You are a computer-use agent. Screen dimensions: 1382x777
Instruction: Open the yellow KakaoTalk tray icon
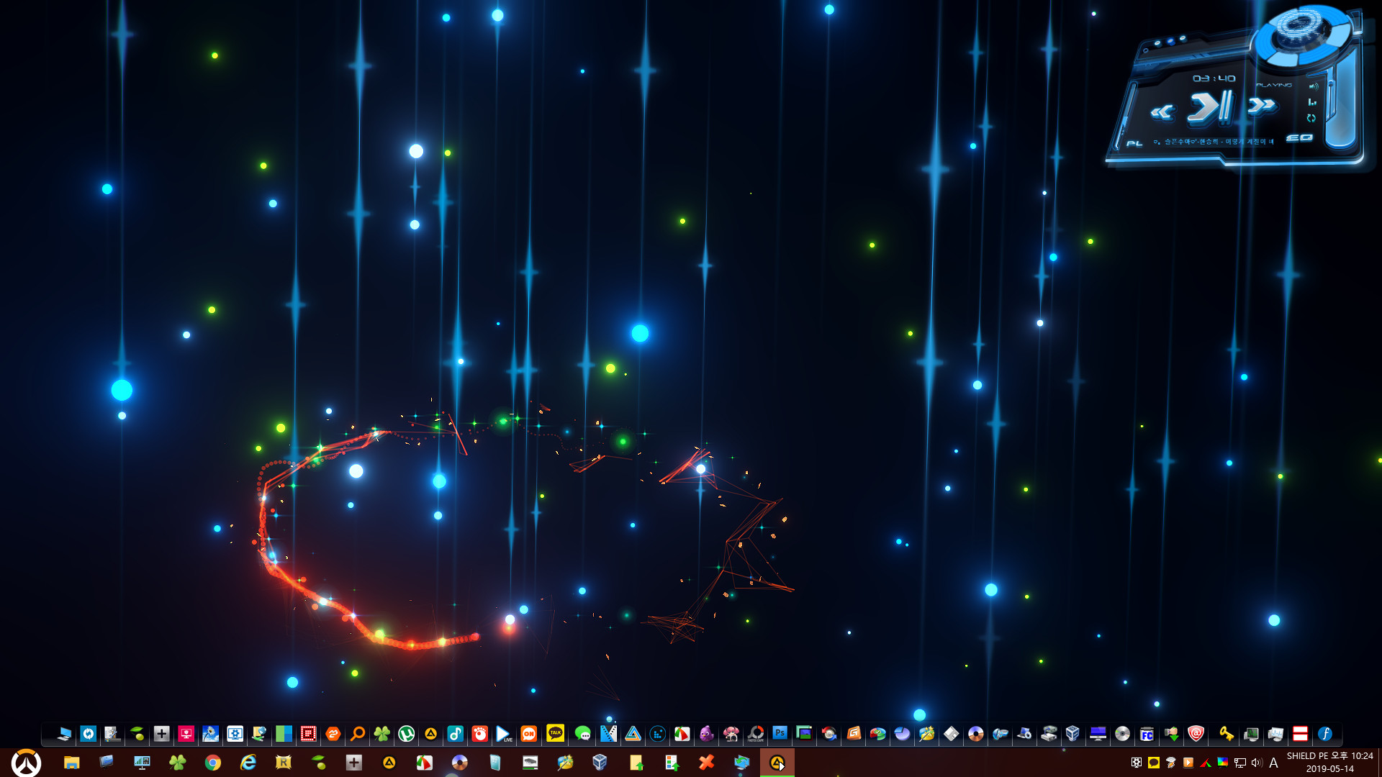click(1154, 763)
